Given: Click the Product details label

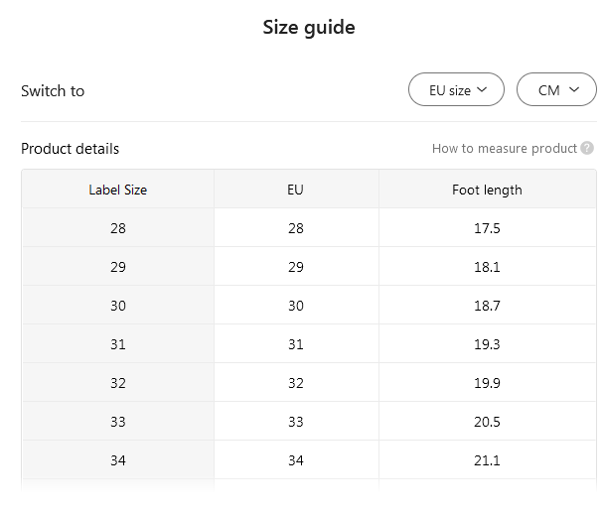Looking at the screenshot, I should point(70,149).
